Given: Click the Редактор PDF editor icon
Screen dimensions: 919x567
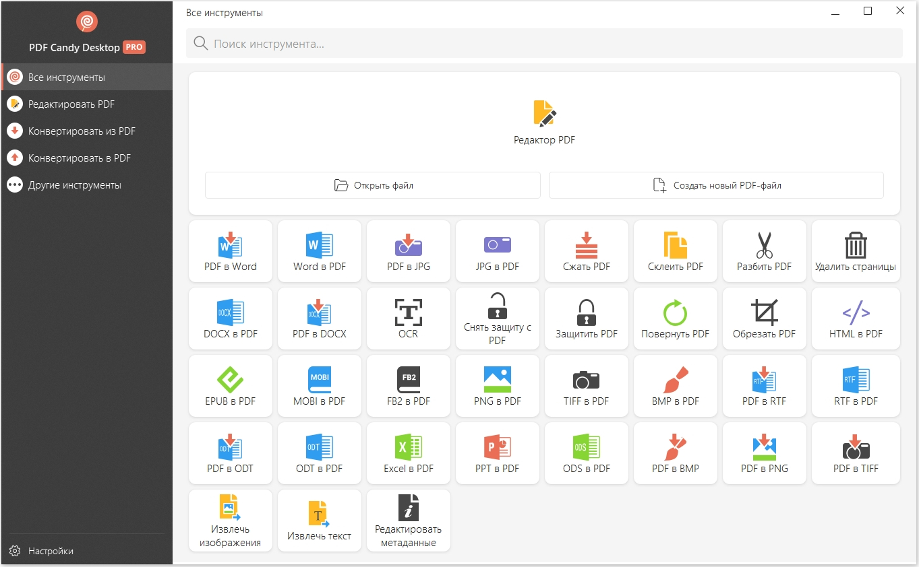Looking at the screenshot, I should 544,114.
